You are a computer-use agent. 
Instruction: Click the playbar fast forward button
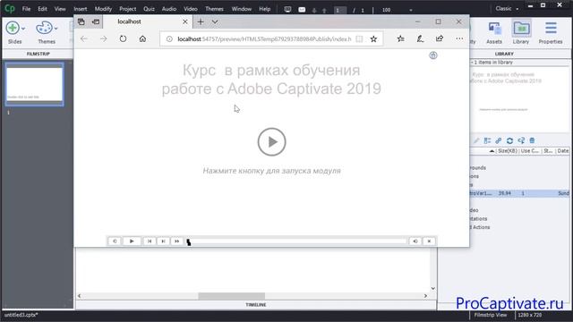[x=177, y=241]
